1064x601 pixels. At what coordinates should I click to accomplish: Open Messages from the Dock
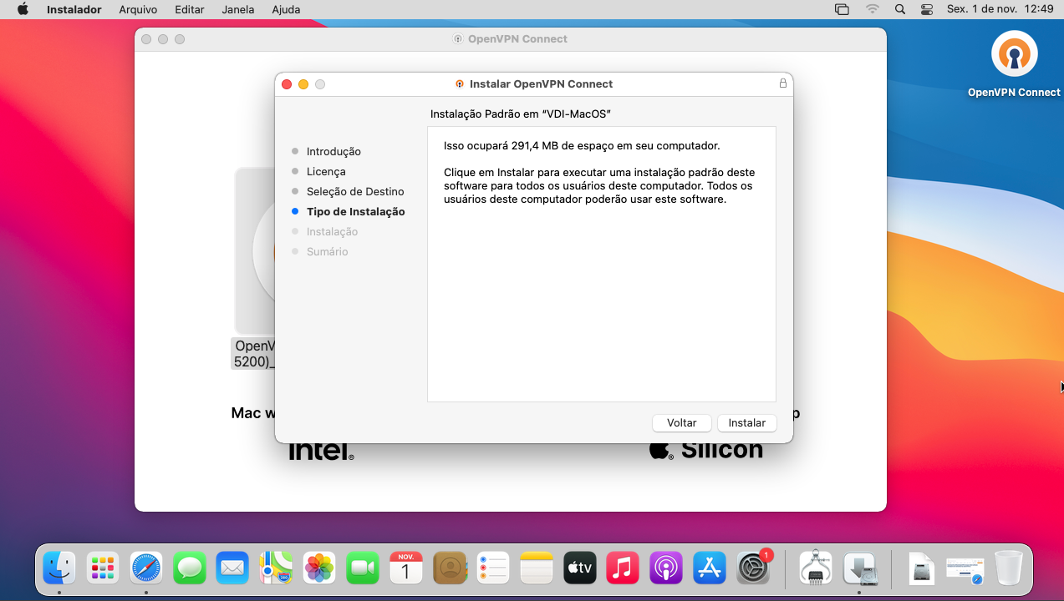pyautogui.click(x=190, y=568)
